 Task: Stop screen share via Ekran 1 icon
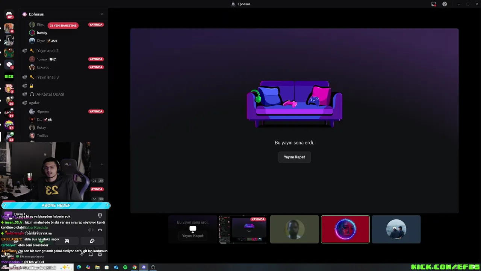click(x=100, y=215)
